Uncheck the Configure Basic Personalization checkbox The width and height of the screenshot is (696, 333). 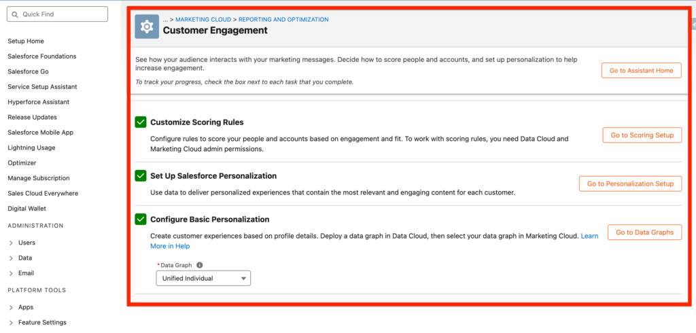coord(141,219)
